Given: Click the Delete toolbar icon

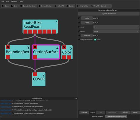Looking at the screenshot, I should click(x=67, y=6).
